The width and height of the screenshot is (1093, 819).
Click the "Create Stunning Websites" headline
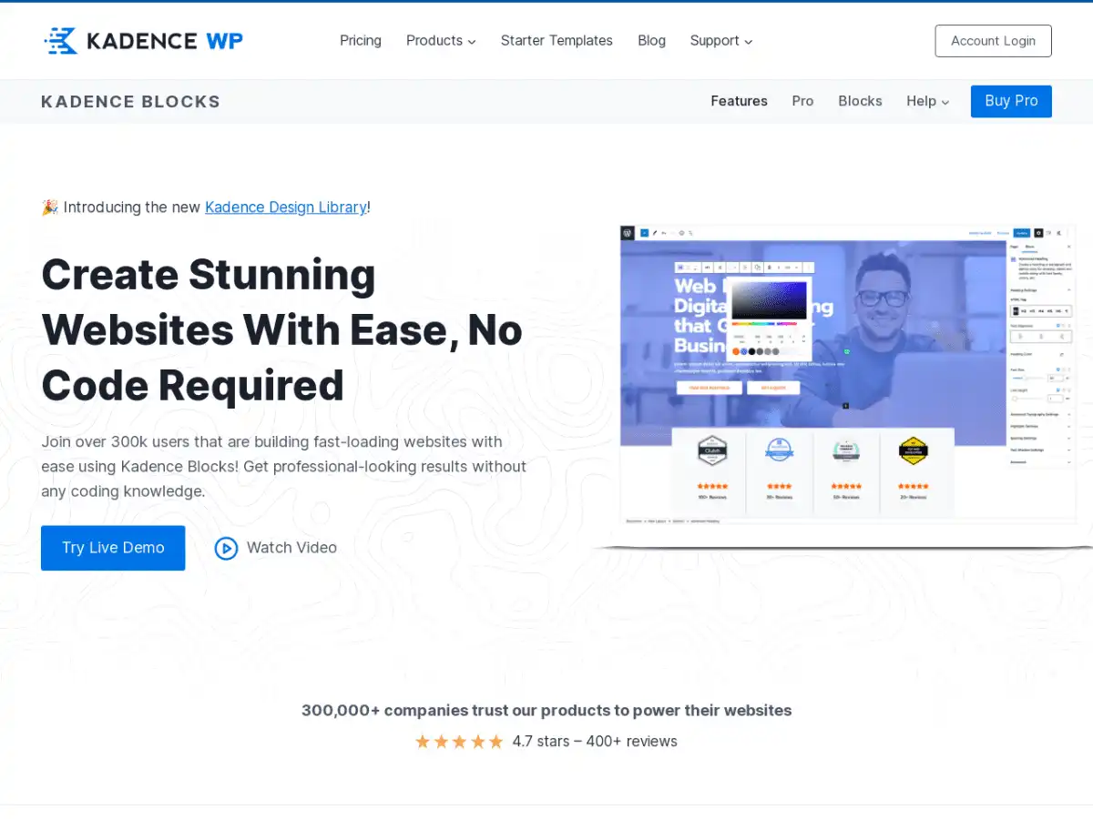(281, 329)
